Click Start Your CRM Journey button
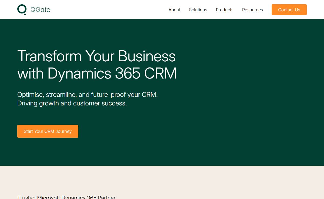 pos(48,131)
